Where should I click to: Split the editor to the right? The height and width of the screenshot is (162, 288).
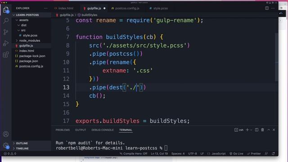click(x=267, y=8)
